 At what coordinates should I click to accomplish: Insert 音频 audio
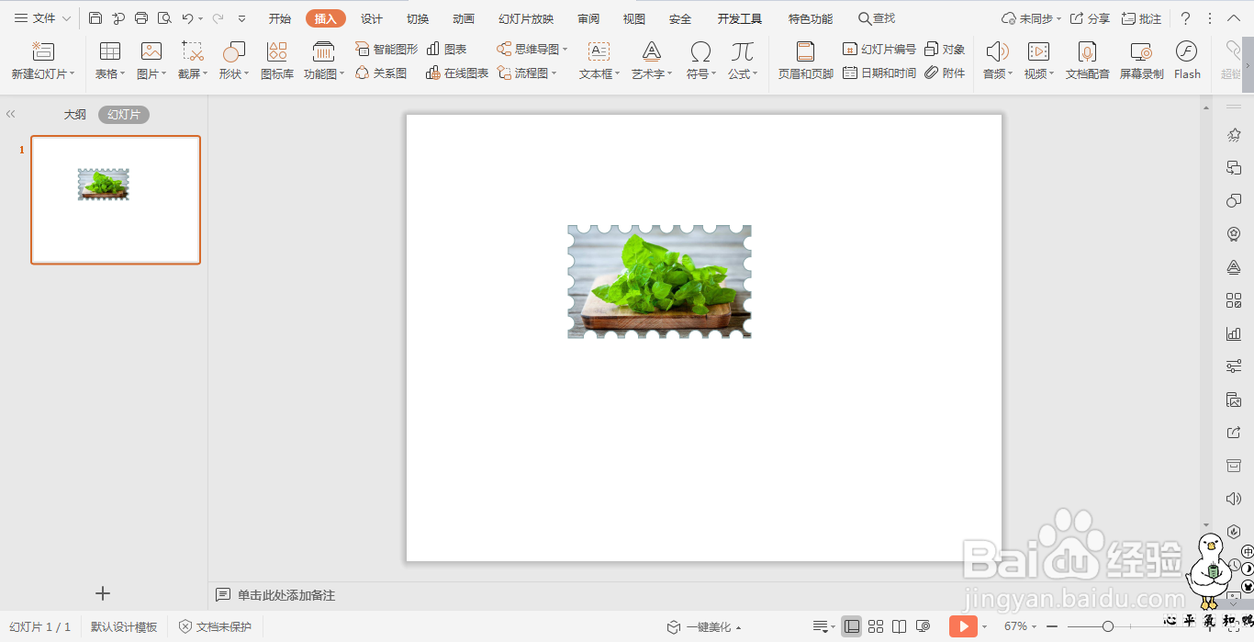pyautogui.click(x=998, y=61)
